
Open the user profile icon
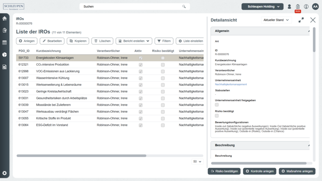click(289, 7)
